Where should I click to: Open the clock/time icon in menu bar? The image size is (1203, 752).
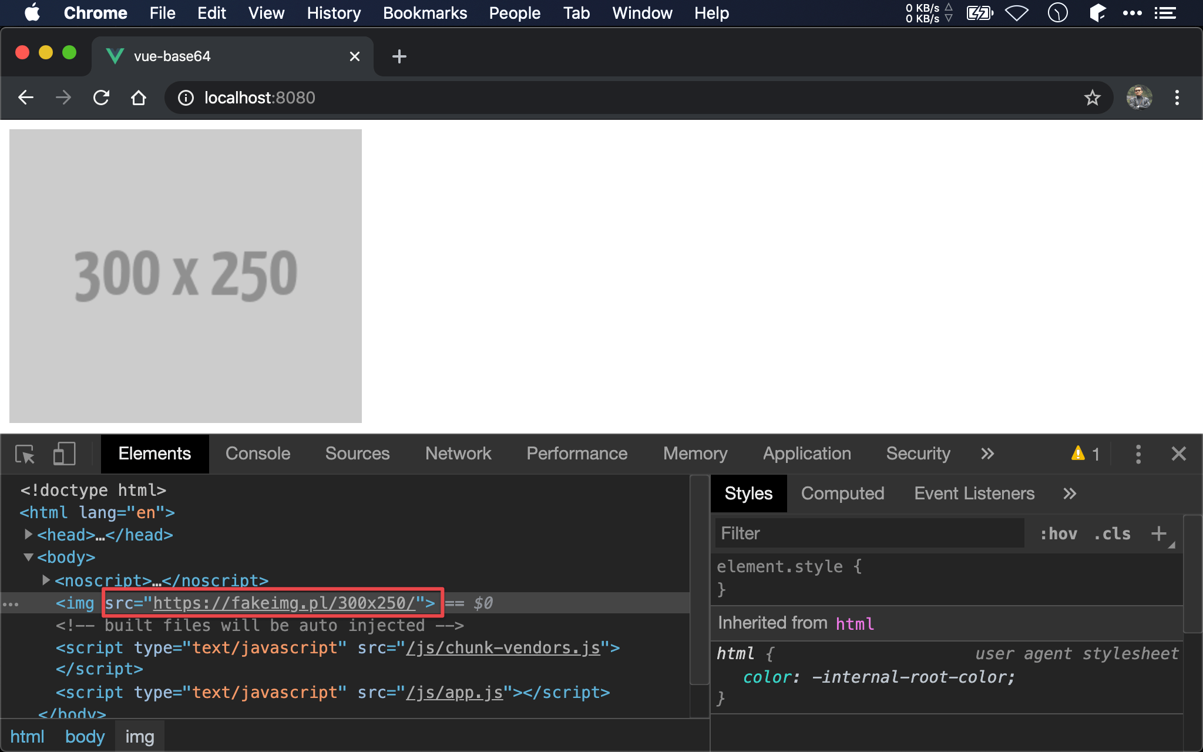tap(1057, 12)
